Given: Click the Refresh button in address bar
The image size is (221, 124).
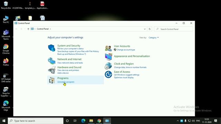Looking at the screenshot, I should pos(150,29).
